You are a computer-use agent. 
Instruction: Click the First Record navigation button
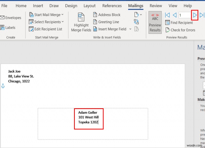click(167, 15)
